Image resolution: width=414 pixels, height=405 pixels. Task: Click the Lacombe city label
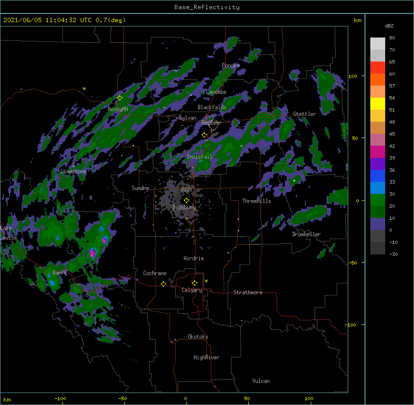click(216, 92)
